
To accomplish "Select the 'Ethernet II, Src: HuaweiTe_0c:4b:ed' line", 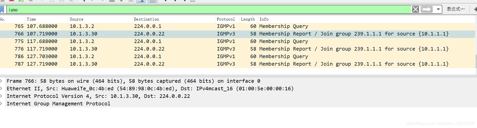I will tap(150, 89).
